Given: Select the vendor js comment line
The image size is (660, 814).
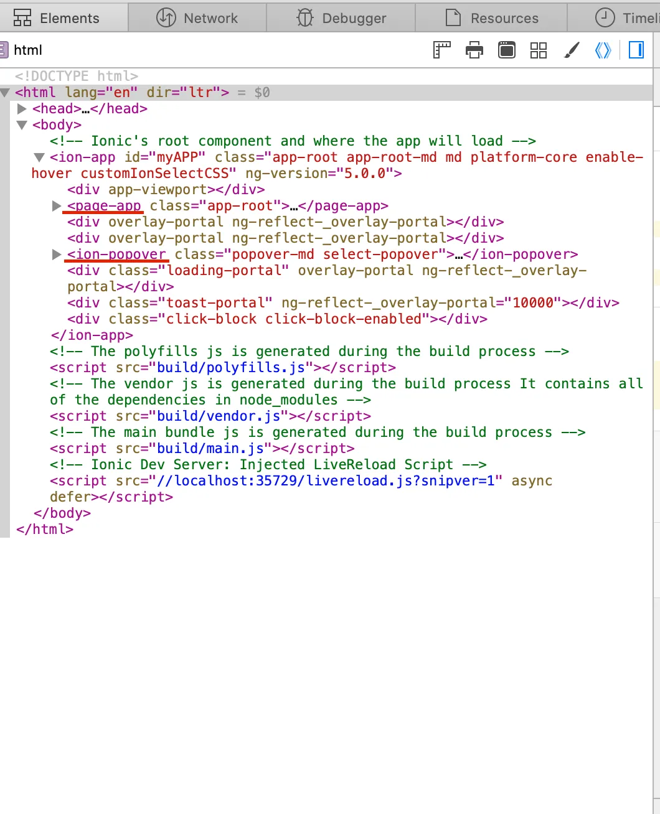Looking at the screenshot, I should [x=346, y=391].
